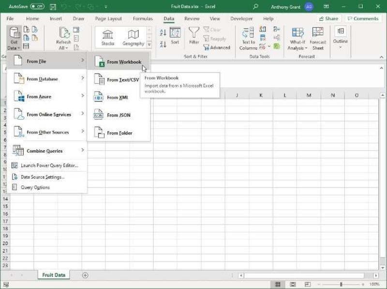Switch to Page Layout view in status bar
This screenshot has width=387, height=289.
coord(292,284)
